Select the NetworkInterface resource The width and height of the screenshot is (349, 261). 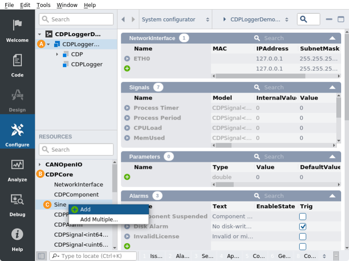pyautogui.click(x=79, y=184)
